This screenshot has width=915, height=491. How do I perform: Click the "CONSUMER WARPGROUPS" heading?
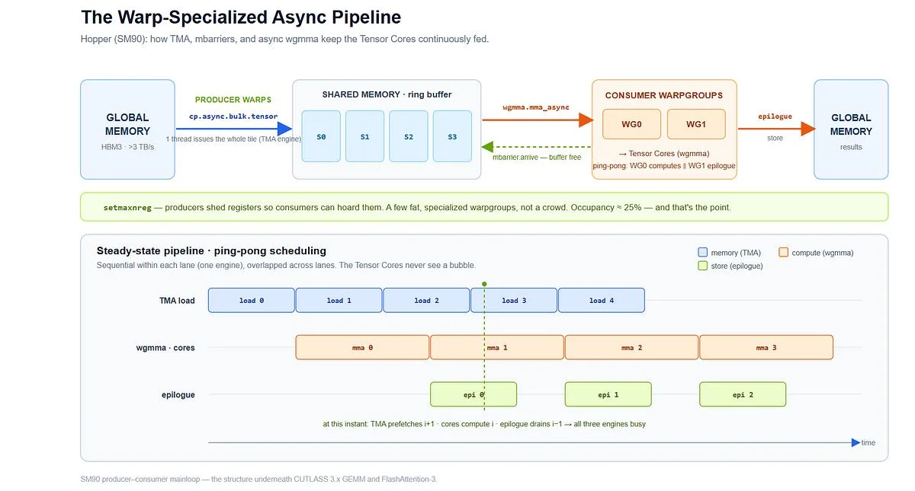coord(664,95)
